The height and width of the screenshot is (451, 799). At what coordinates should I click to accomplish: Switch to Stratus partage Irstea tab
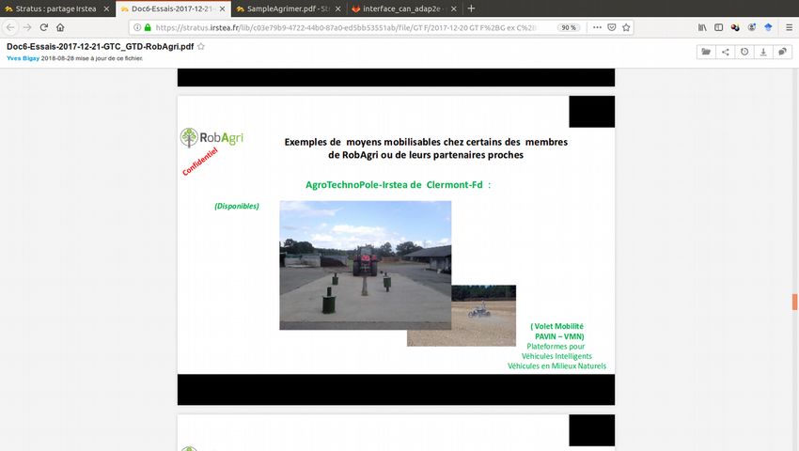click(x=56, y=8)
